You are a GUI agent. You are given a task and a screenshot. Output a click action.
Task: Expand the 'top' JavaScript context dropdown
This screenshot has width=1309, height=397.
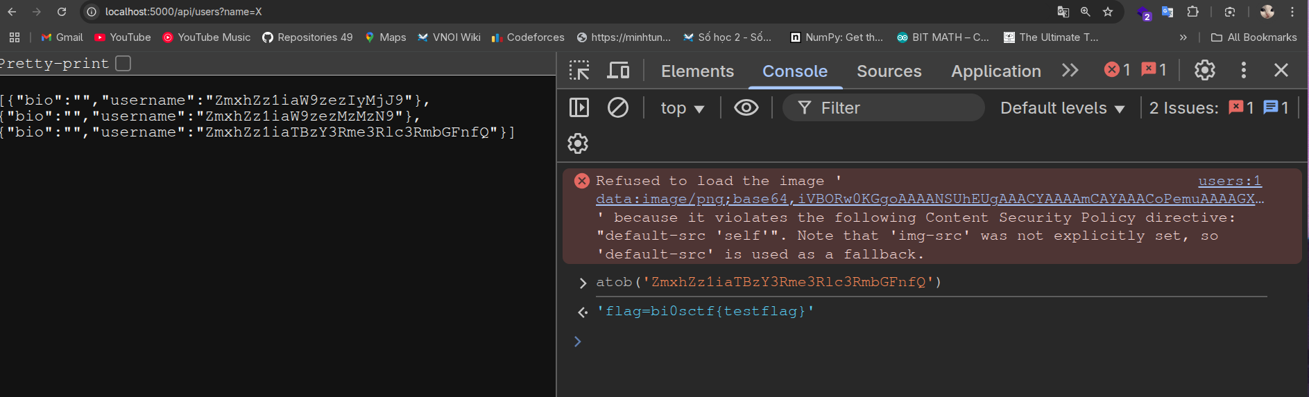tap(683, 108)
